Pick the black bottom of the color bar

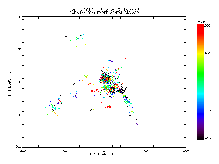pos(200,137)
